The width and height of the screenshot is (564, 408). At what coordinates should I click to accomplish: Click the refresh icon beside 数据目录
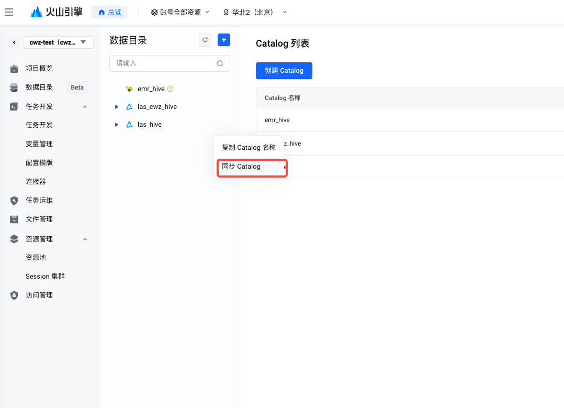(x=206, y=40)
